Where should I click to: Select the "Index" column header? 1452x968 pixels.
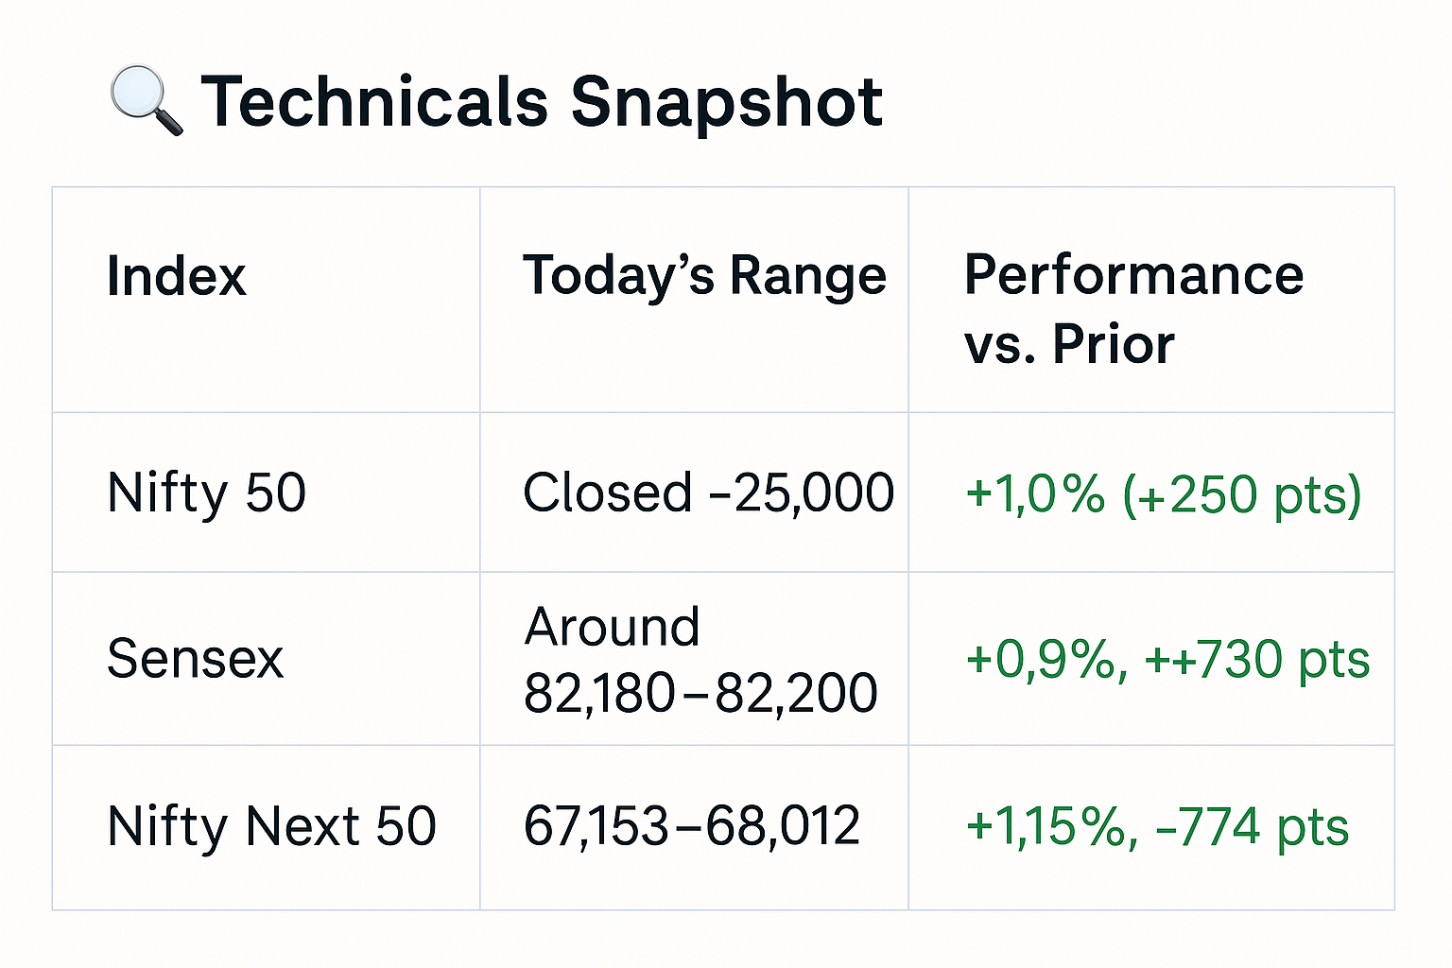point(177,276)
